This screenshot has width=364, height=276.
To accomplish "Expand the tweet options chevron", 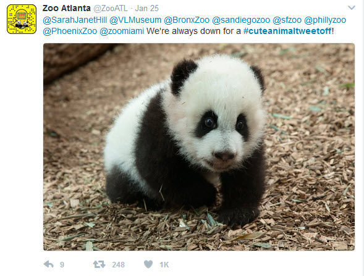I will (352, 8).
